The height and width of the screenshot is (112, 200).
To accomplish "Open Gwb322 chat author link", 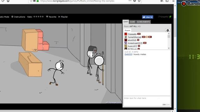I will 128,54.
